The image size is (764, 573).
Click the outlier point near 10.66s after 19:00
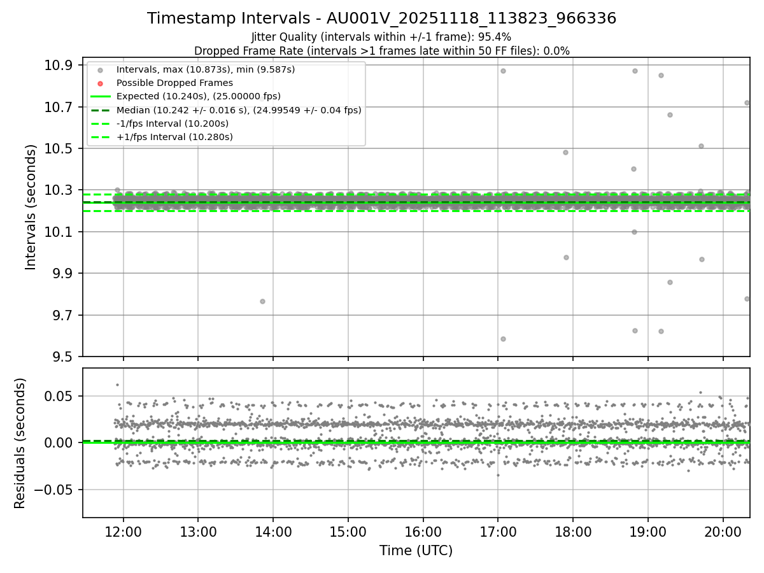pos(670,115)
